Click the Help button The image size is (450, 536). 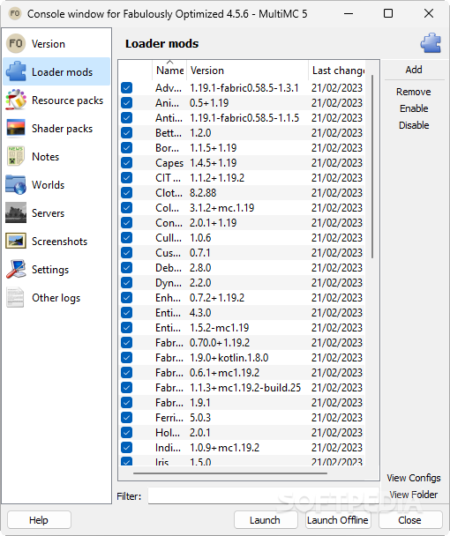(x=39, y=520)
